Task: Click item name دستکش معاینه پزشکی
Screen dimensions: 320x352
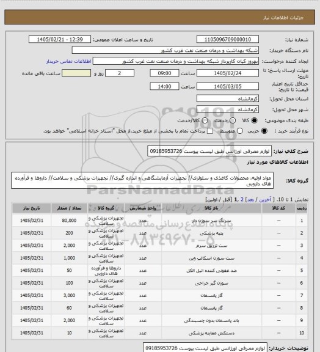Action: click(x=211, y=333)
